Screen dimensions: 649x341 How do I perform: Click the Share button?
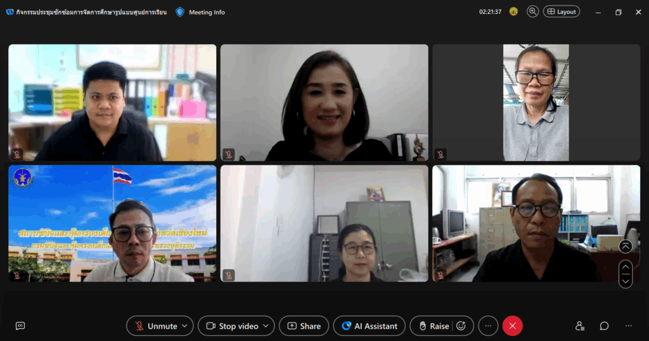click(x=304, y=326)
